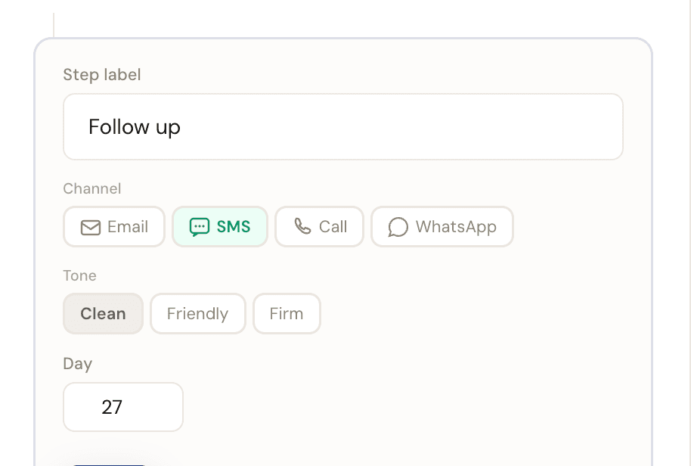The height and width of the screenshot is (466, 691).
Task: Click the speech bubble icon on SMS
Action: 199,227
